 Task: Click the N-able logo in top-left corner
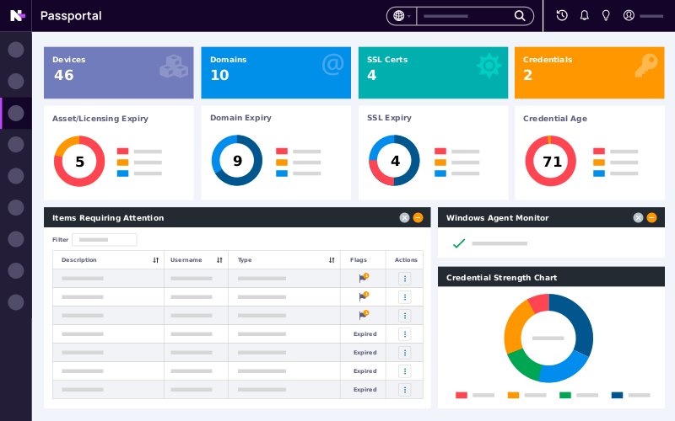(x=17, y=15)
